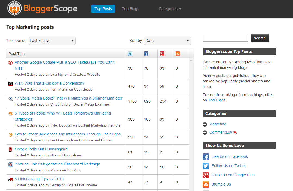Screen dimensions: 293x191
Task: Click Twitter count 470 for Click or Conversion post
Action: [x=131, y=86]
